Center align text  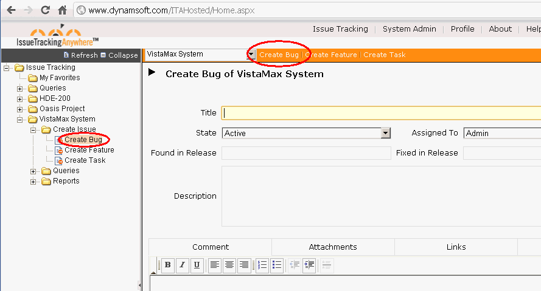tap(229, 265)
